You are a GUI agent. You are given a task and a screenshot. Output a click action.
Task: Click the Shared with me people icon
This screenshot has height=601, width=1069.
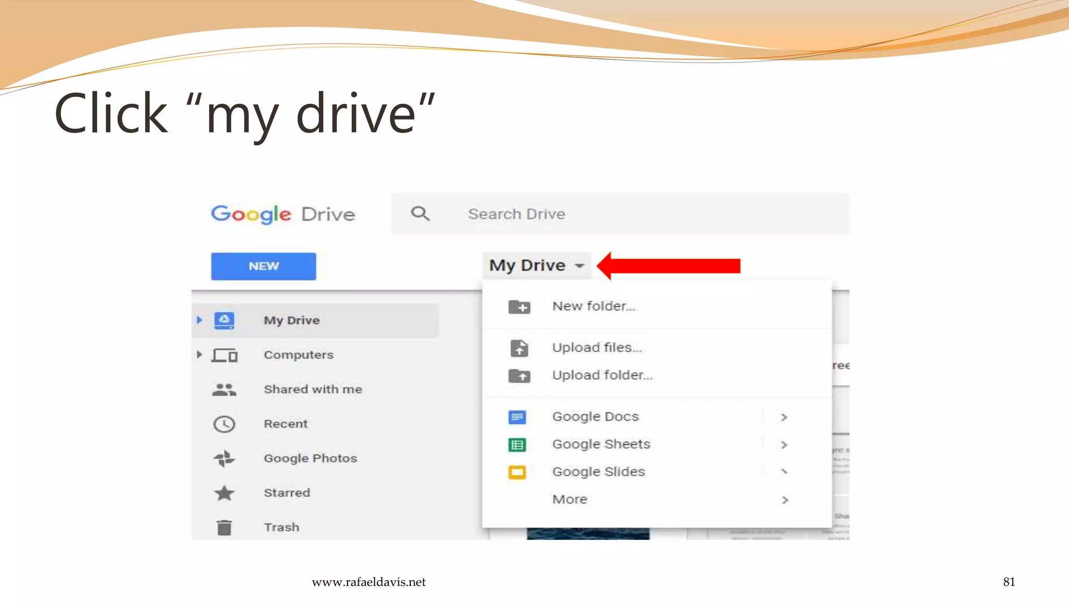(x=224, y=390)
